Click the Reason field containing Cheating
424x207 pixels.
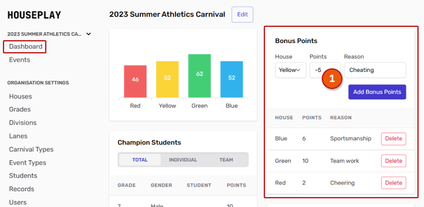(x=375, y=70)
